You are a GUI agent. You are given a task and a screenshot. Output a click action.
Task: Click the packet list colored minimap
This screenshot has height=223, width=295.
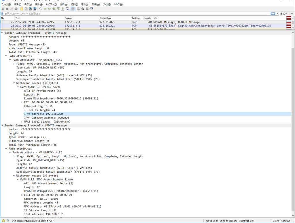(x=289, y=23)
